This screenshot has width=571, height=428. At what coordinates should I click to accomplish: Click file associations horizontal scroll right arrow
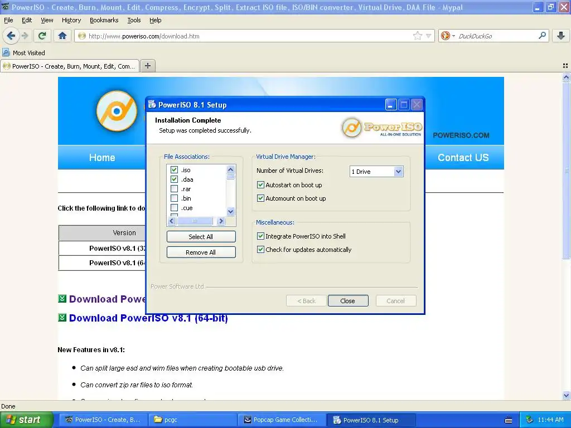click(221, 221)
